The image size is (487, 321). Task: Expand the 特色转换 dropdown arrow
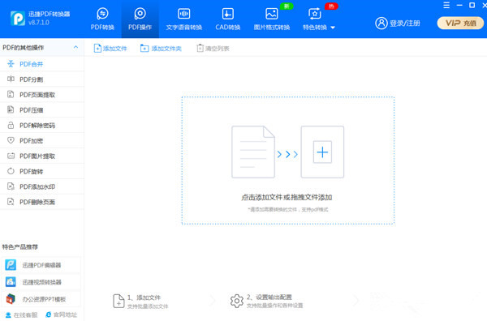[x=333, y=28]
